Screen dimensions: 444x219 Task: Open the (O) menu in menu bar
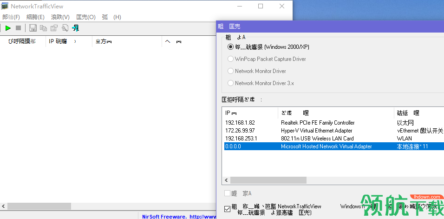[x=86, y=17]
